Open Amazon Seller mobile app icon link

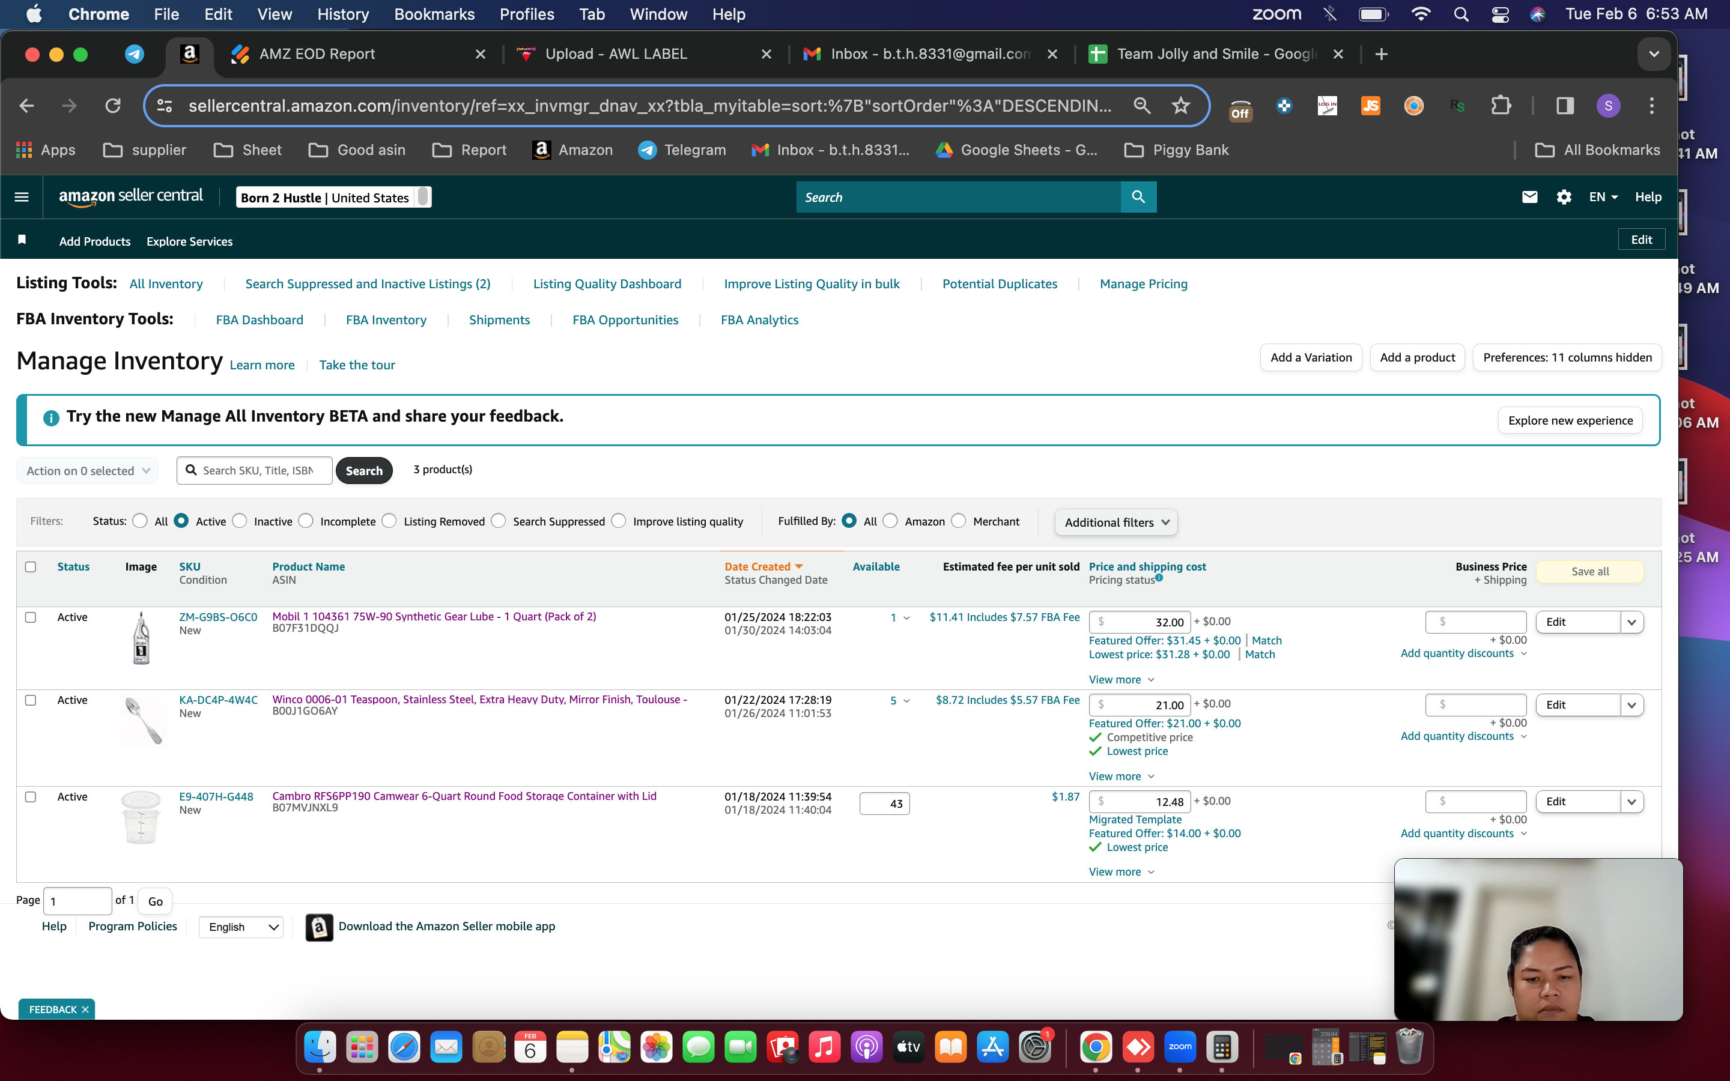(319, 927)
